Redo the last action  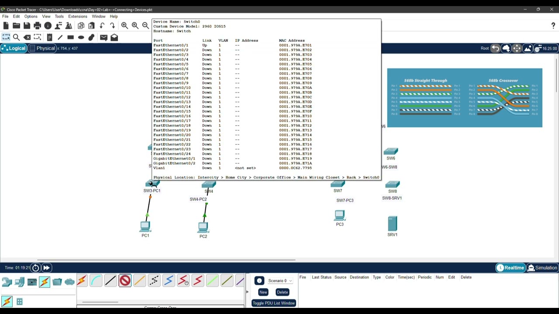[112, 26]
